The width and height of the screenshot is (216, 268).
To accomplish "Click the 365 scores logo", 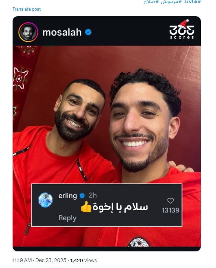I will click(x=182, y=29).
